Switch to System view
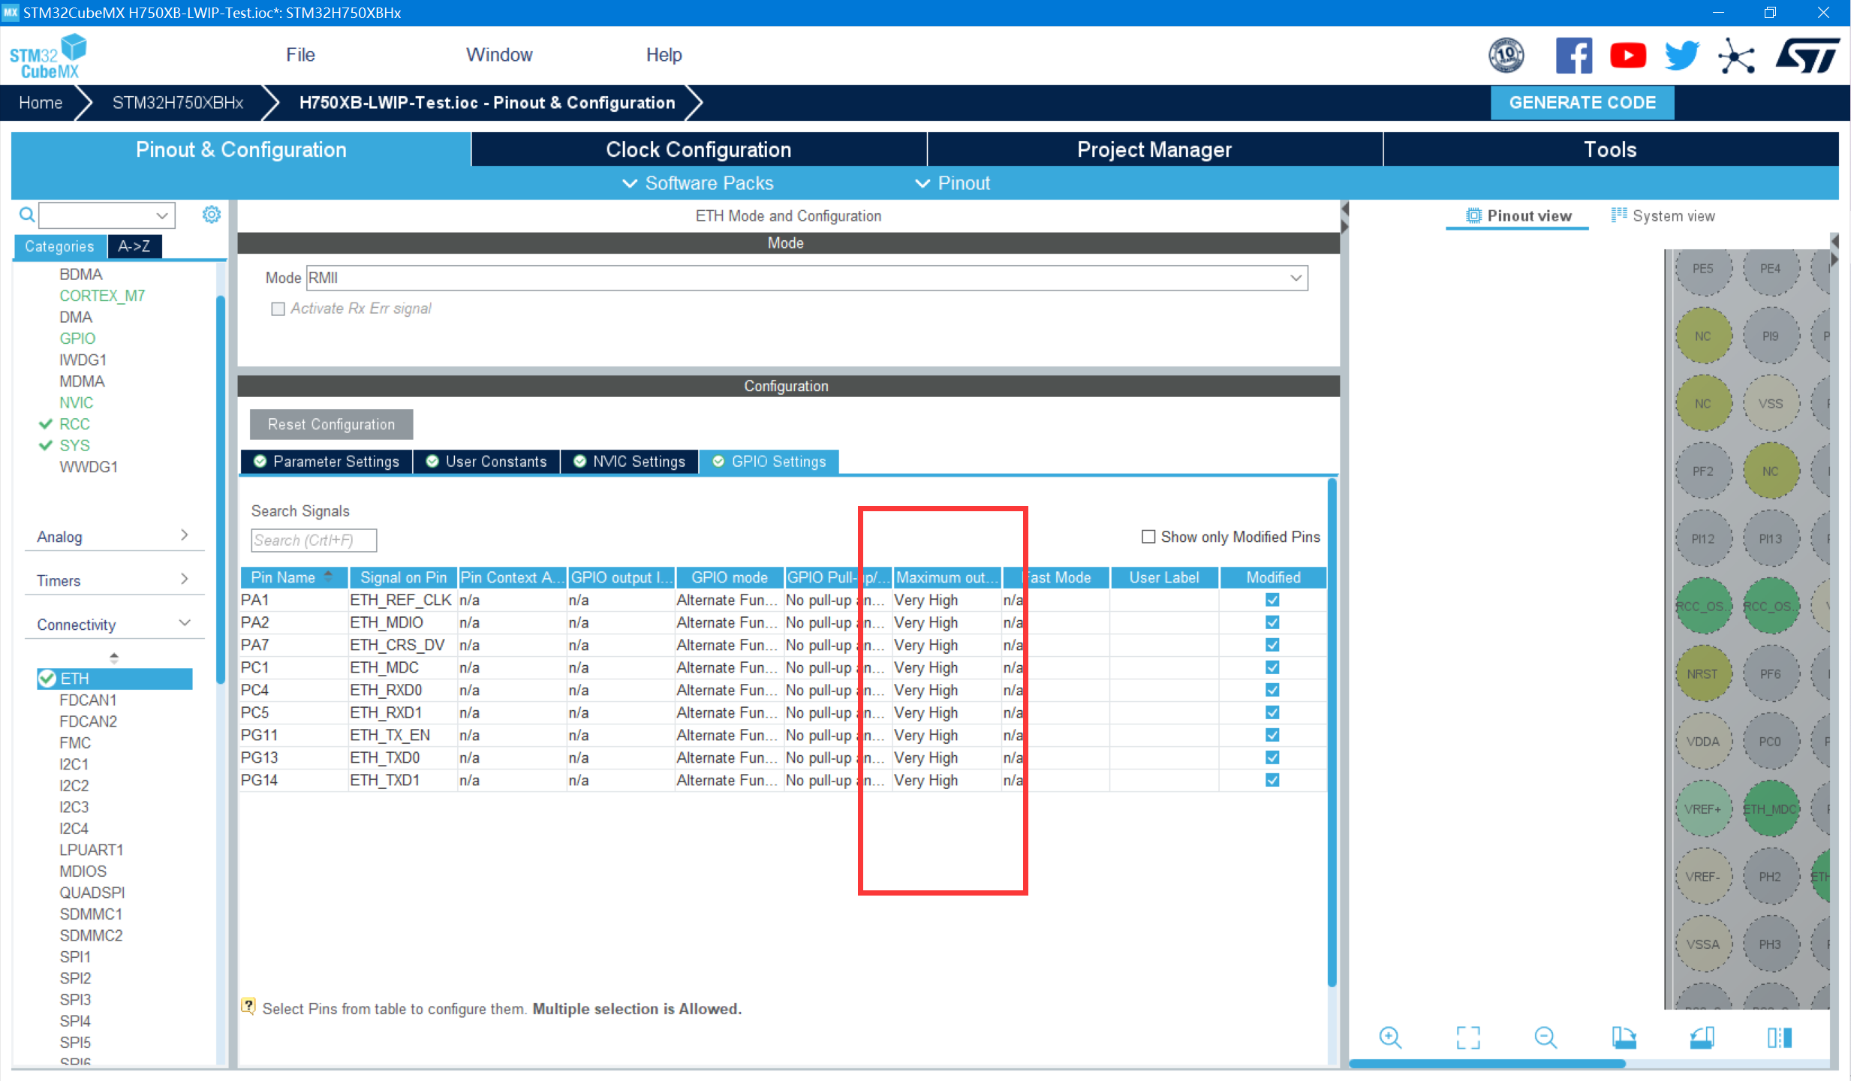Image resolution: width=1851 pixels, height=1081 pixels. [x=1663, y=216]
